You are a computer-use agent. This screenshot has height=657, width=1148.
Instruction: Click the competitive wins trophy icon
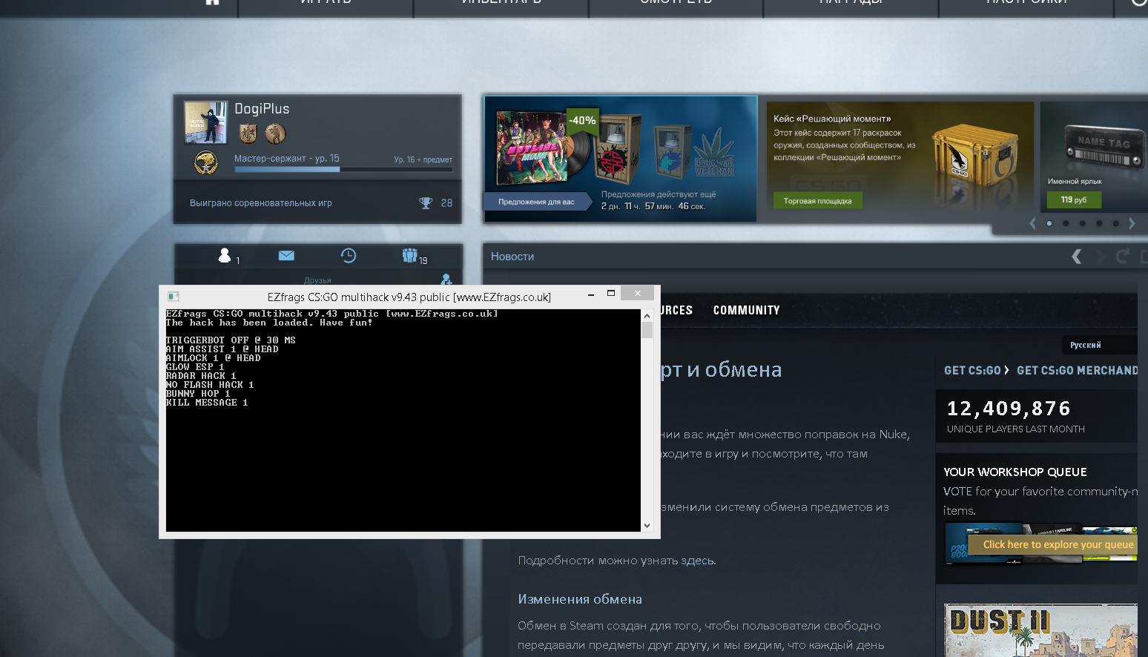tap(426, 203)
